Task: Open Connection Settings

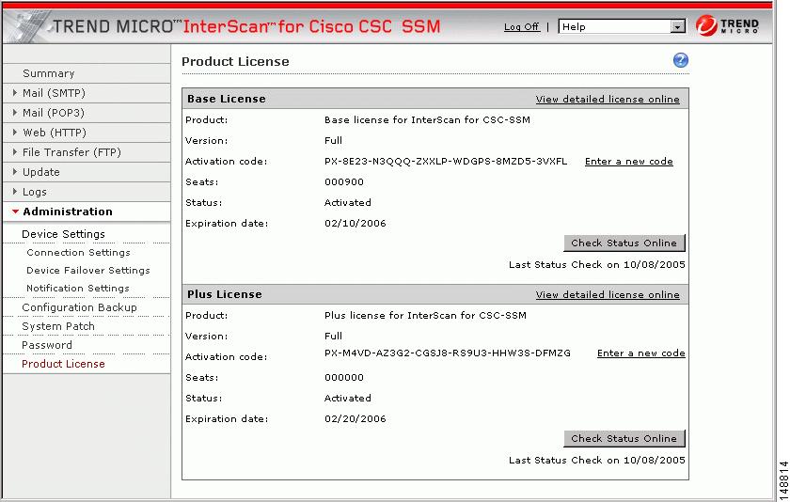Action: pos(78,252)
